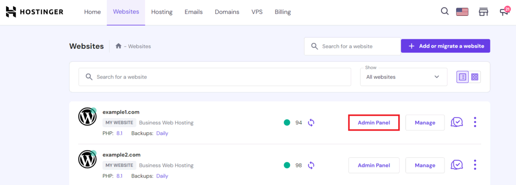This screenshot has height=185, width=516.
Task: Open the VPS tab
Action: [257, 12]
